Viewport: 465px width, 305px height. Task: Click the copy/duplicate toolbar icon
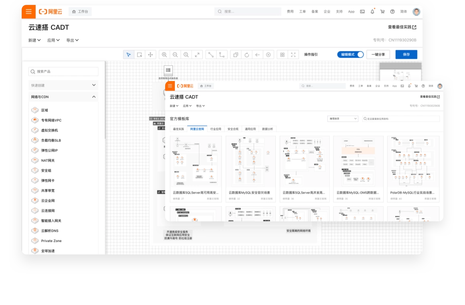point(236,55)
